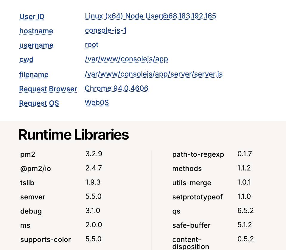Click the pm2 version 3.2.9

coord(94,154)
